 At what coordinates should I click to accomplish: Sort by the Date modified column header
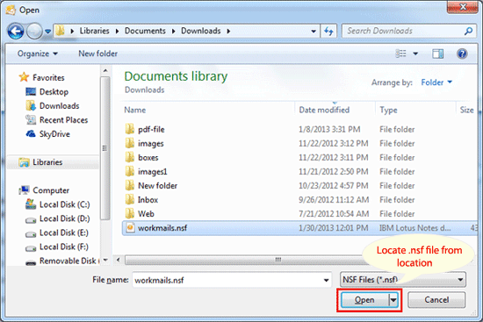point(324,111)
